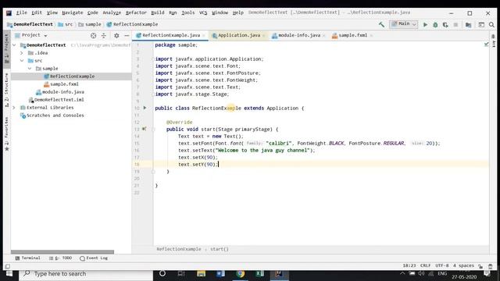The height and width of the screenshot is (281, 500).
Task: Open the TODO tool window
Action: (61, 258)
